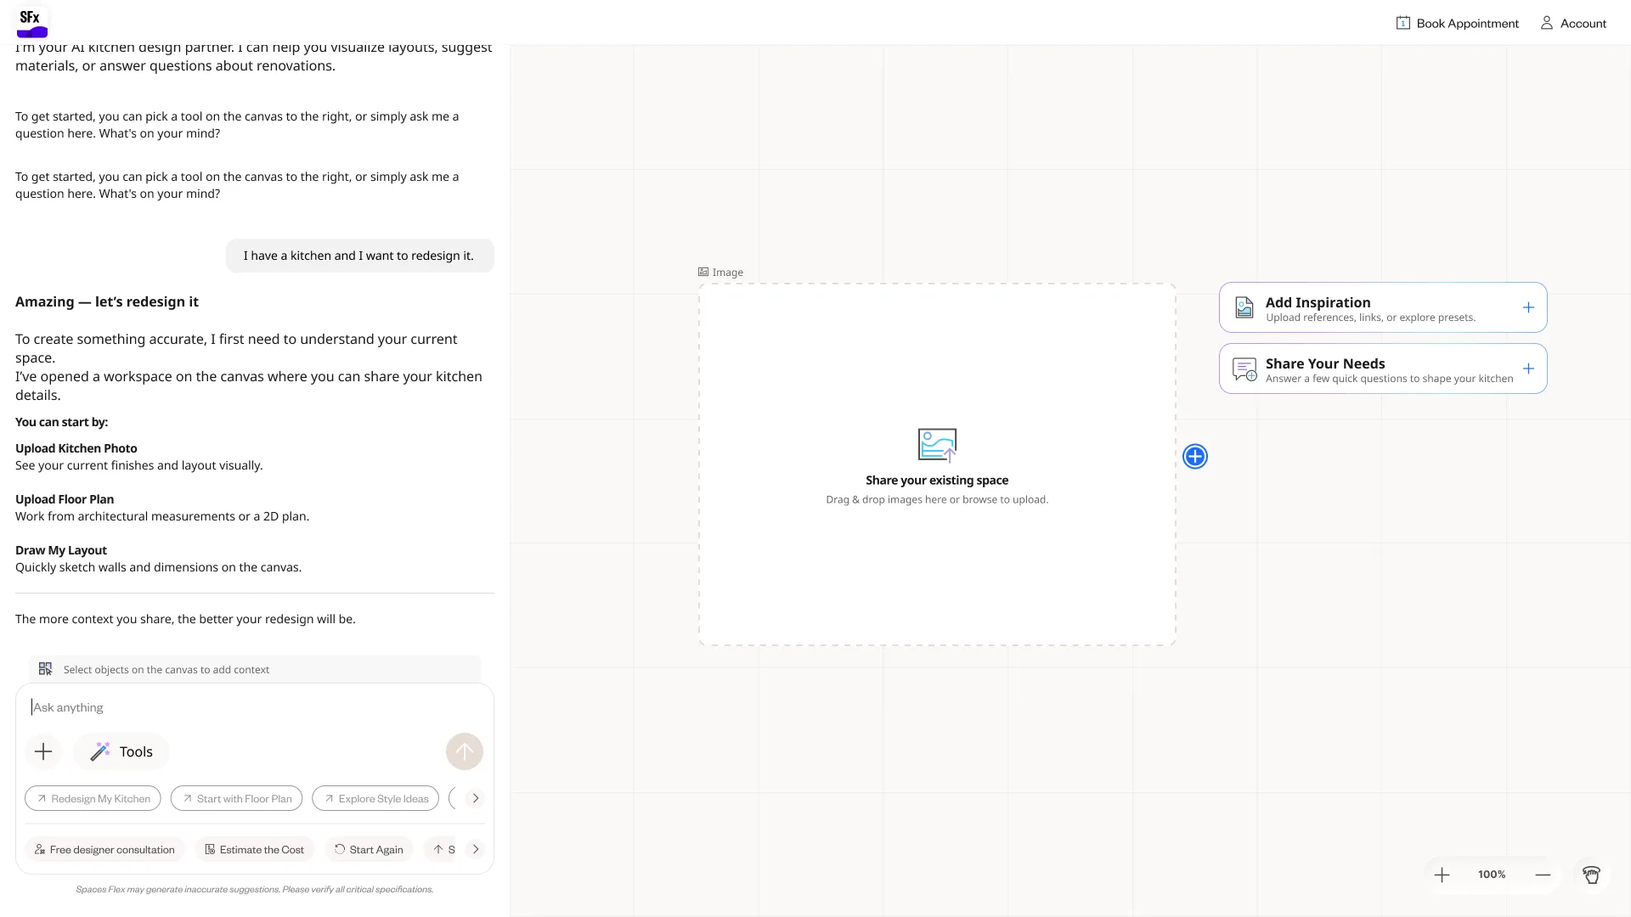Send message with the arrow button
Image resolution: width=1631 pixels, height=917 pixels.
tap(465, 751)
